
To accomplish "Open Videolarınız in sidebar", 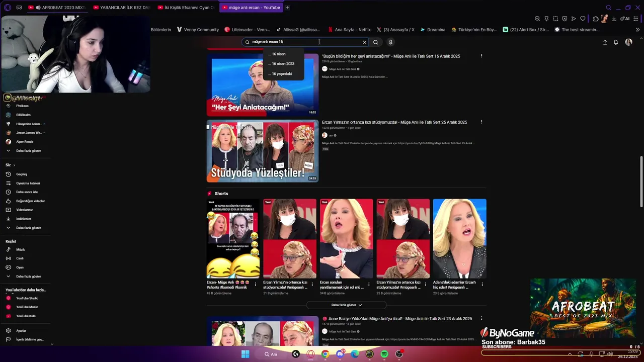I will pyautogui.click(x=24, y=210).
